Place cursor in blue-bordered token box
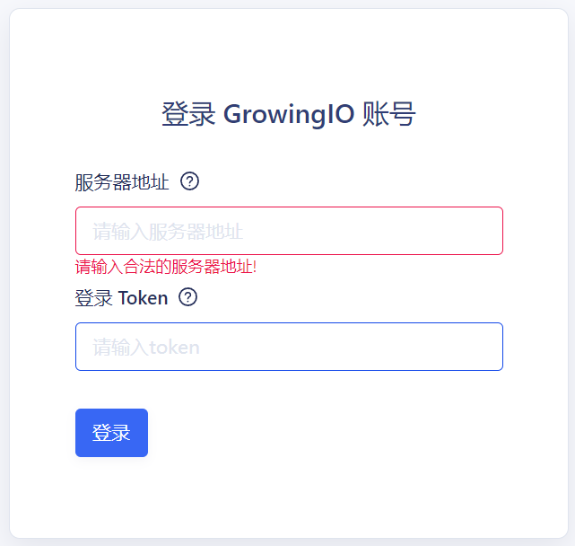The height and width of the screenshot is (546, 575). [x=289, y=347]
